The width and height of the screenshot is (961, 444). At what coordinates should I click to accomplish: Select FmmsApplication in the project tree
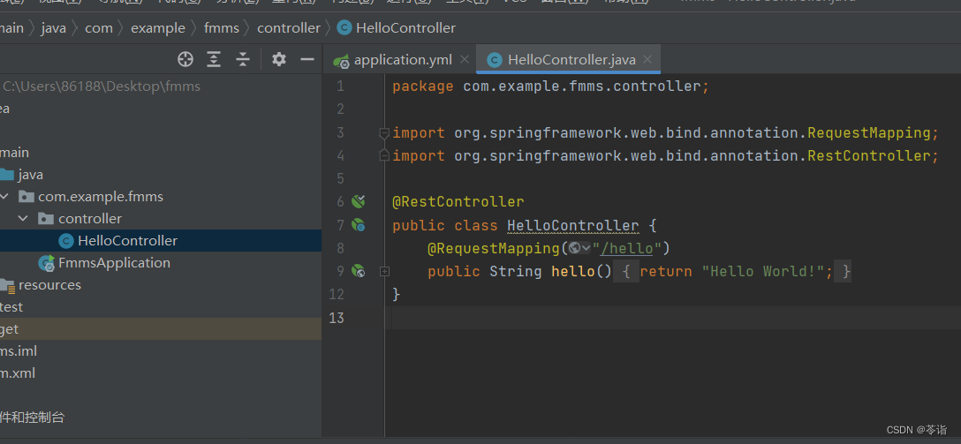pos(114,263)
